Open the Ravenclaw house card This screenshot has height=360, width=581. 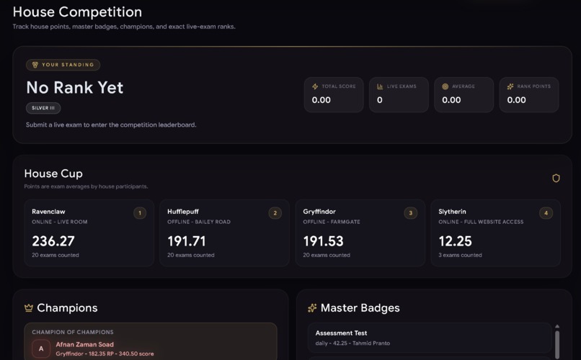click(x=89, y=233)
